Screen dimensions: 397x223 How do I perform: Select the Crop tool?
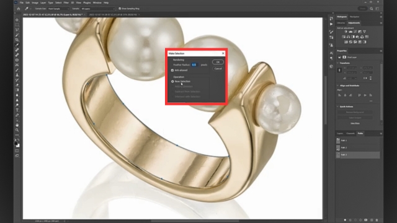click(17, 40)
